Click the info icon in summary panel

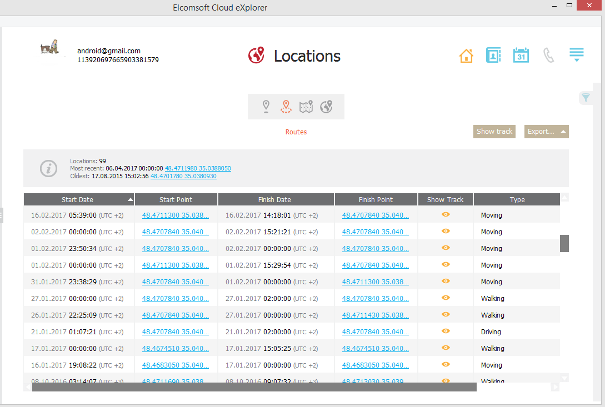(49, 169)
